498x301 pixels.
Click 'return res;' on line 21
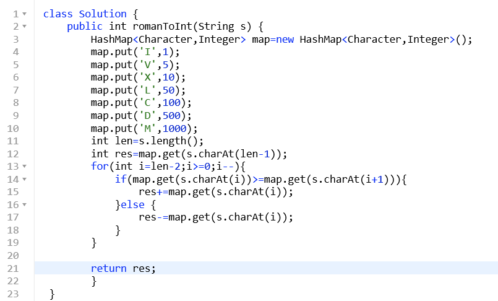tap(123, 269)
